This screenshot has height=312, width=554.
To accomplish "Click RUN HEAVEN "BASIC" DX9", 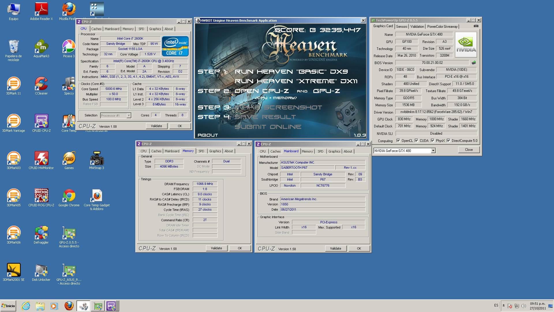I will pyautogui.click(x=291, y=72).
